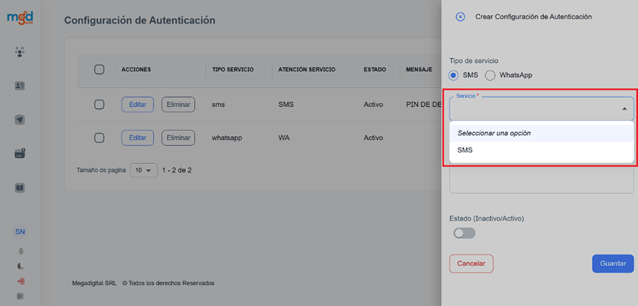Open the page size dropdown showing 10
The width and height of the screenshot is (638, 306).
[x=143, y=171]
